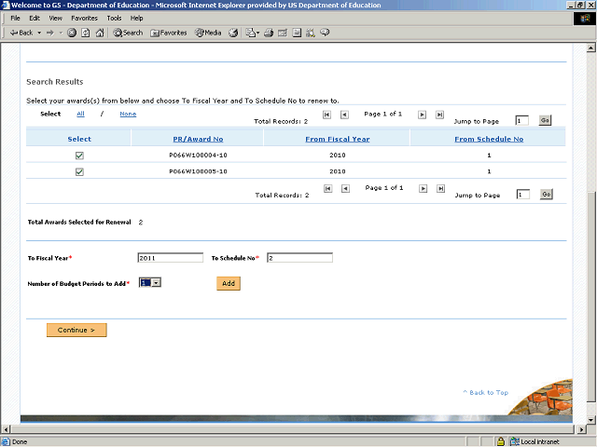Jump to first page using top pager icon
597x447 pixels.
coord(326,115)
